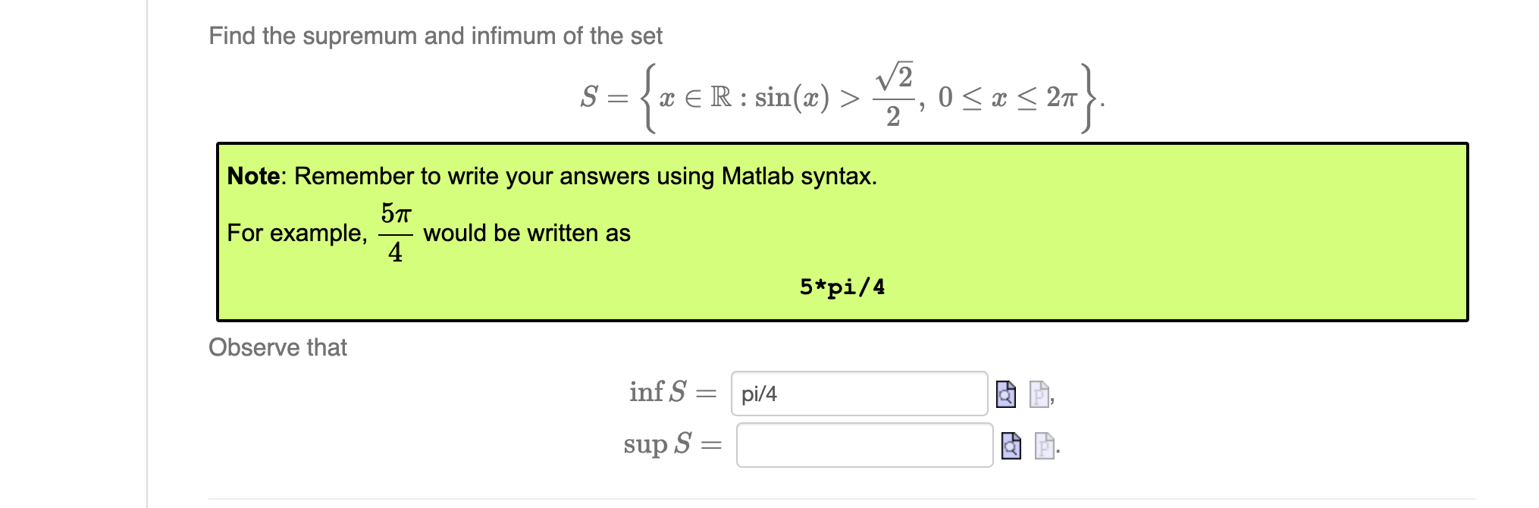Image resolution: width=1539 pixels, height=508 pixels.
Task: Select the magnifier document icon by the pi/4 entry
Action: [1006, 395]
